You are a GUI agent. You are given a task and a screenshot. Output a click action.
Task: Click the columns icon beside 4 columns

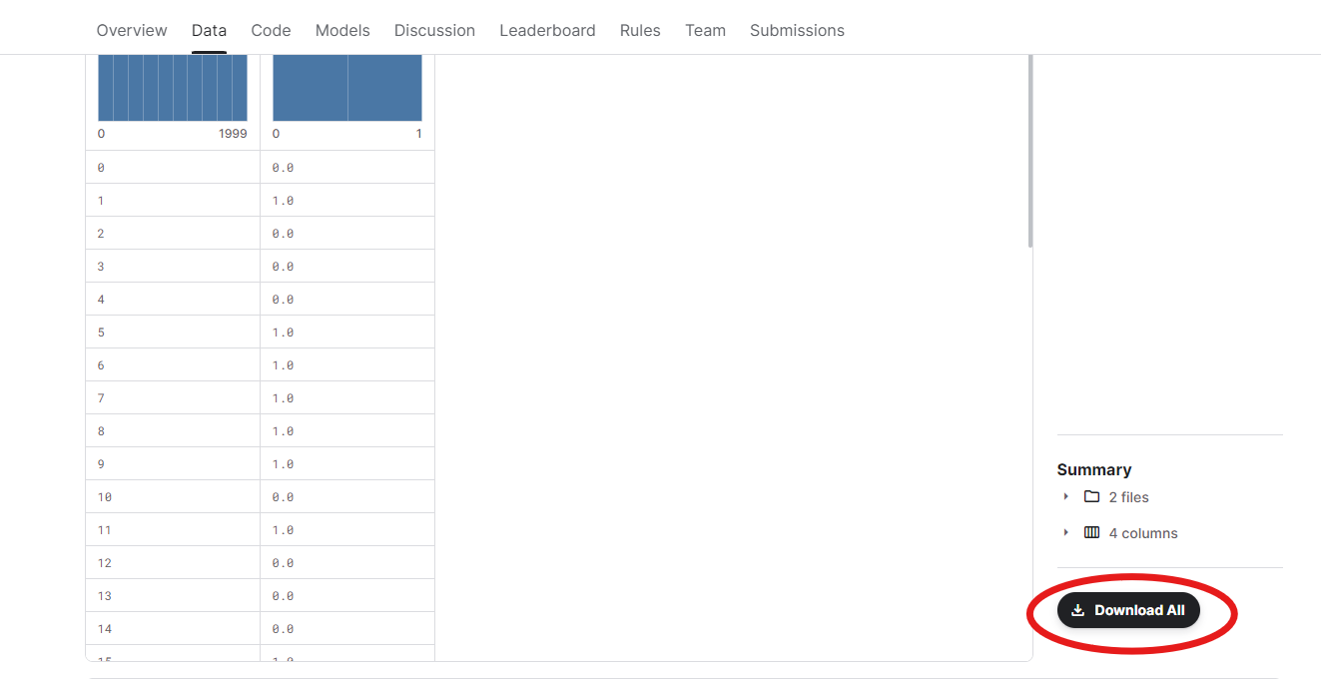coord(1091,532)
